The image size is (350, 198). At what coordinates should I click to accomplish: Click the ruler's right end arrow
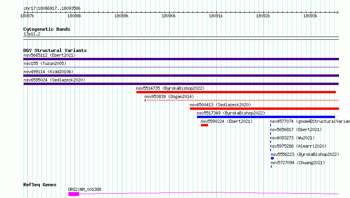click(337, 12)
